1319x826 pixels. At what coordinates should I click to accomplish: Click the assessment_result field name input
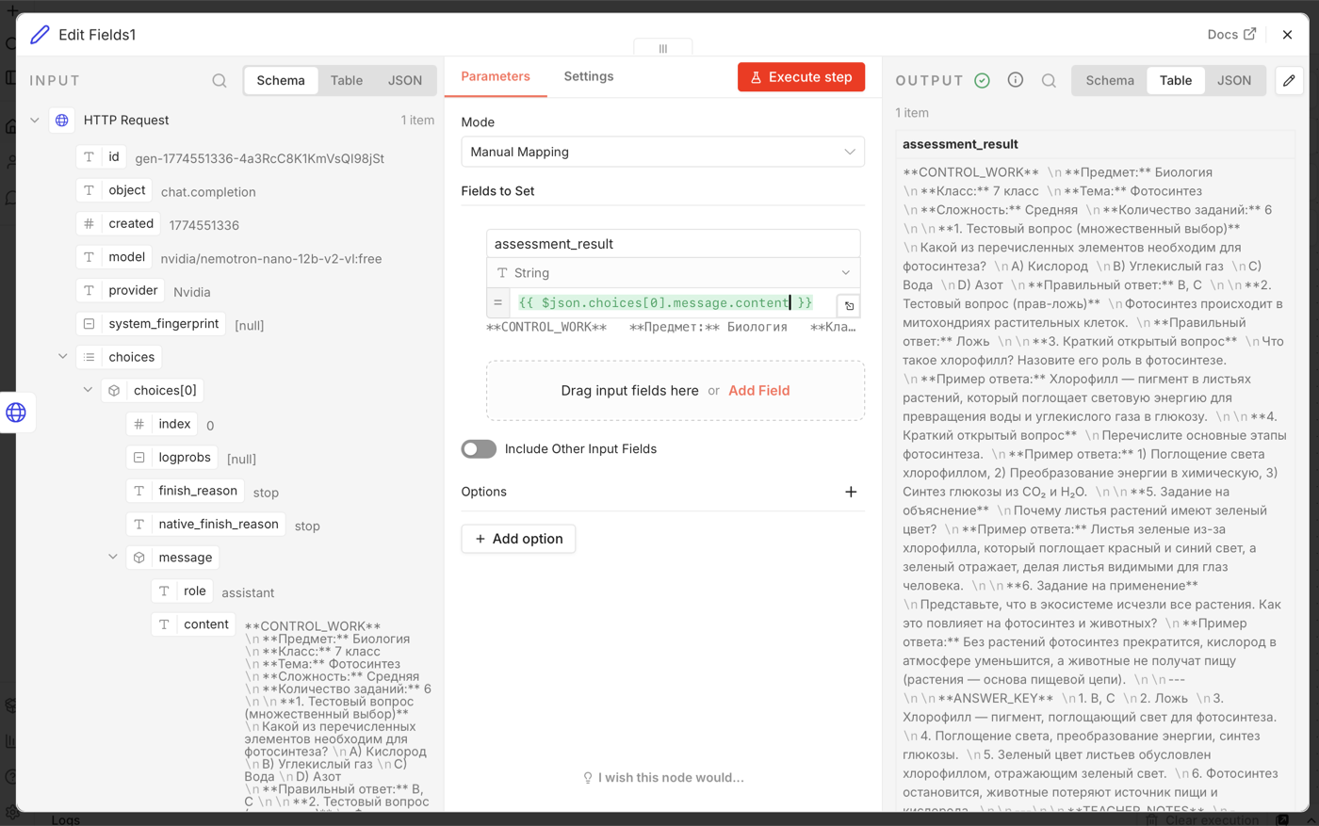[673, 244]
